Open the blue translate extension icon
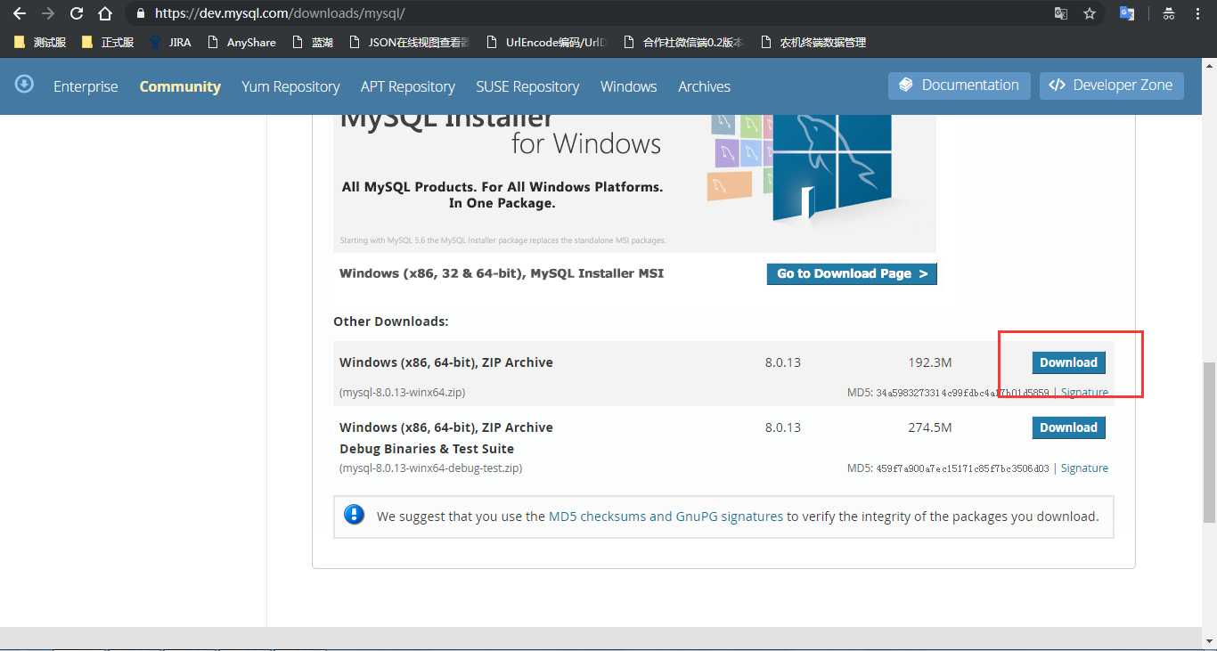 point(1127,13)
